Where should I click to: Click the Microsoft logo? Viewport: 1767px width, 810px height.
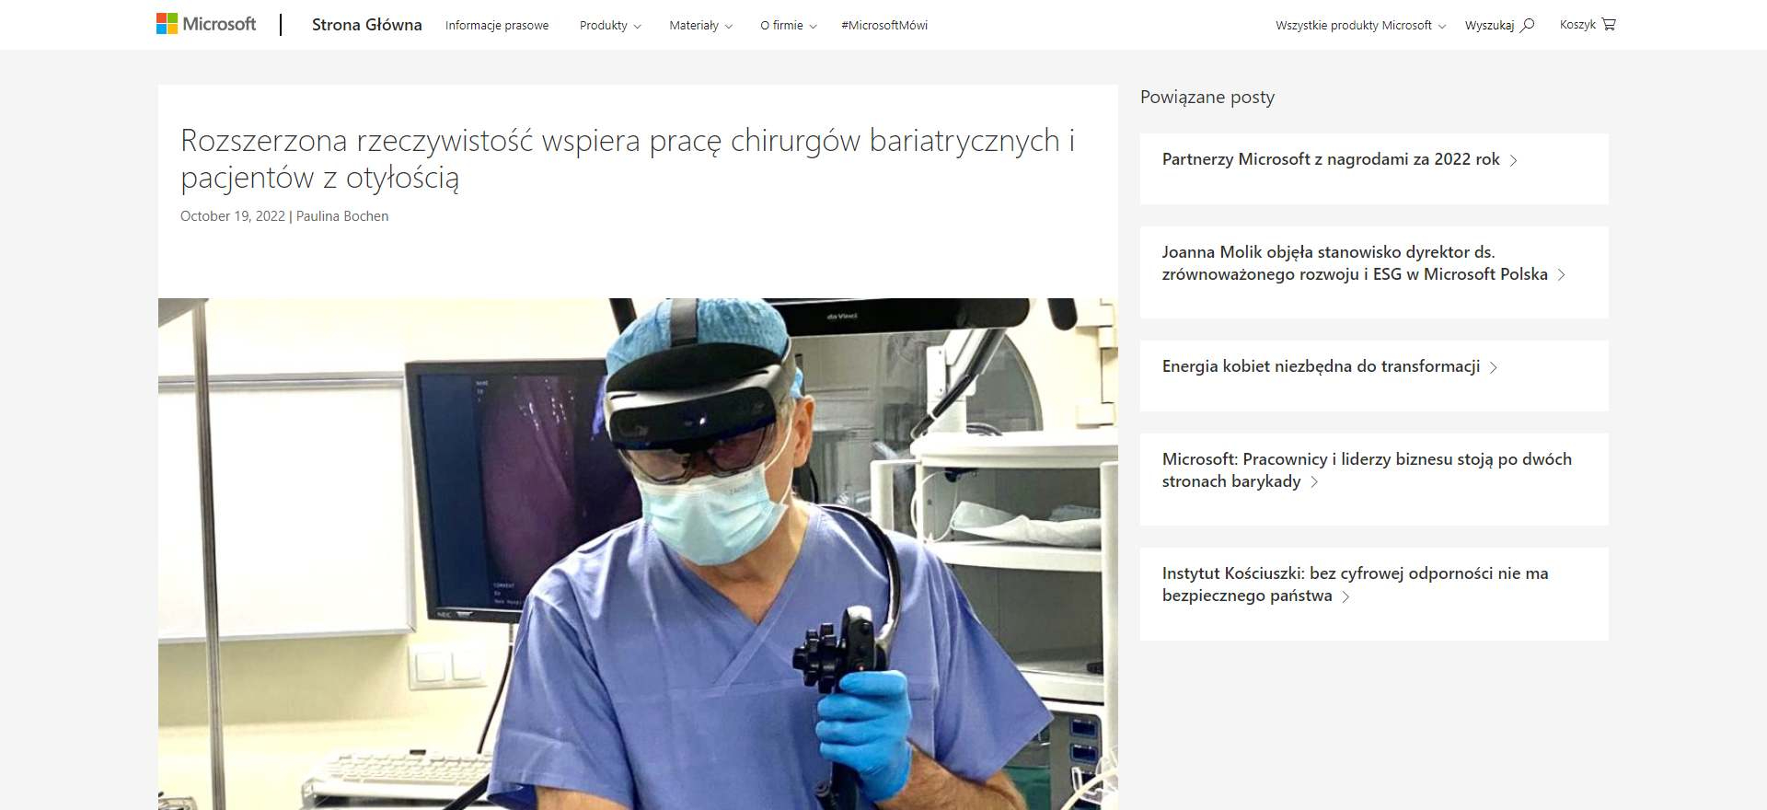(206, 24)
